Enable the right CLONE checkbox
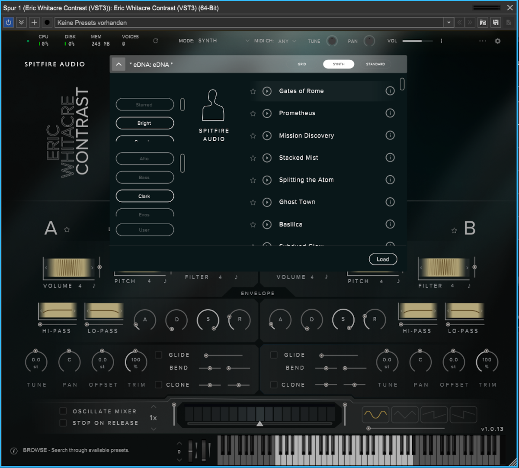Image resolution: width=519 pixels, height=468 pixels. point(274,384)
